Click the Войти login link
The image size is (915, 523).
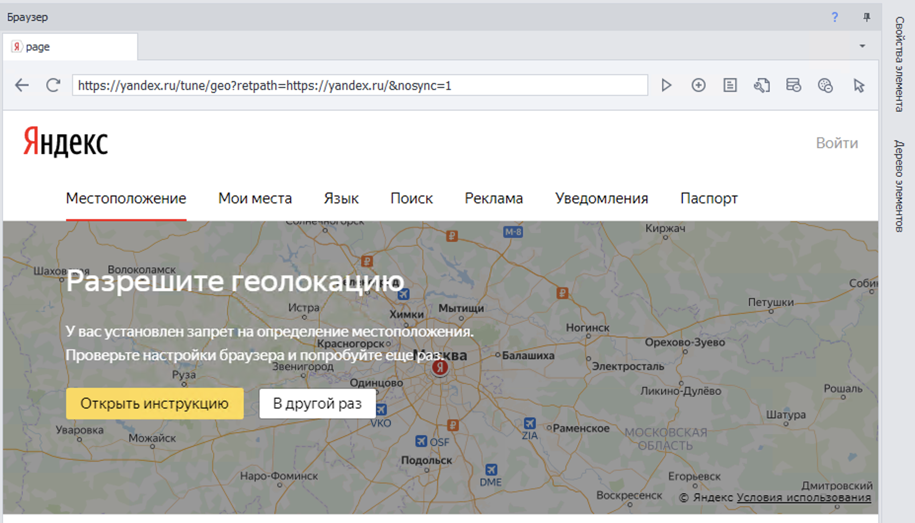click(x=837, y=143)
